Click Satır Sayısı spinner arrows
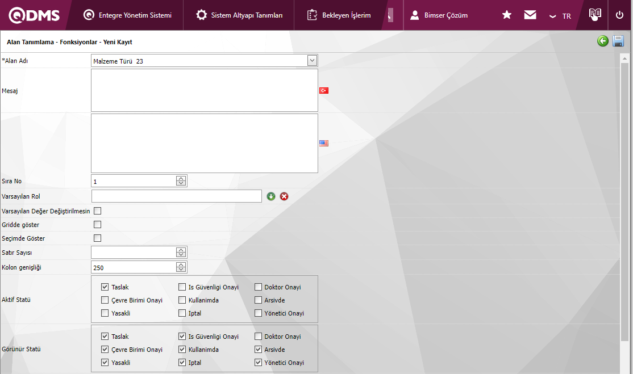Image resolution: width=633 pixels, height=374 pixels. (x=181, y=253)
